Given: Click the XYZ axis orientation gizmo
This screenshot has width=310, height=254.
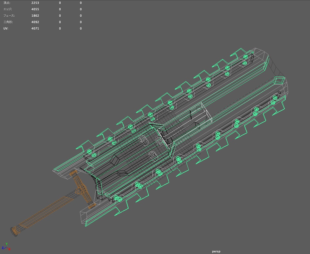Looking at the screenshot, I should tap(6, 247).
